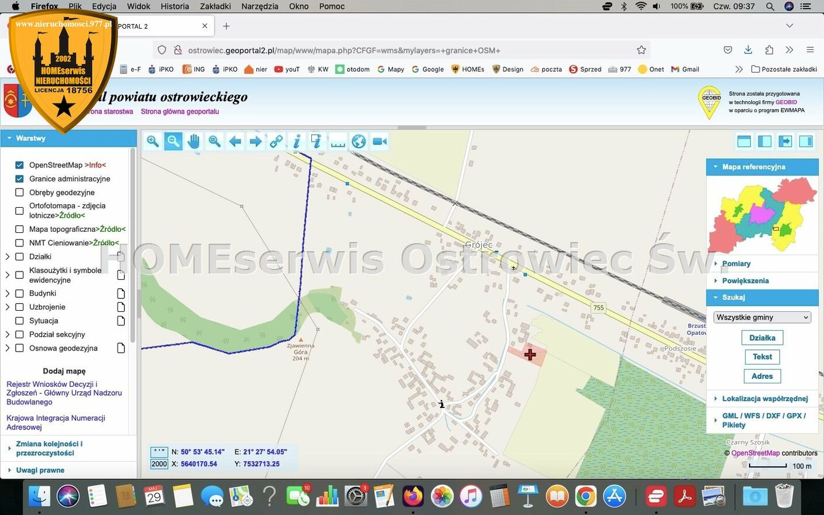Disable Granice administracyjne layer
824x515 pixels.
[x=19, y=178]
